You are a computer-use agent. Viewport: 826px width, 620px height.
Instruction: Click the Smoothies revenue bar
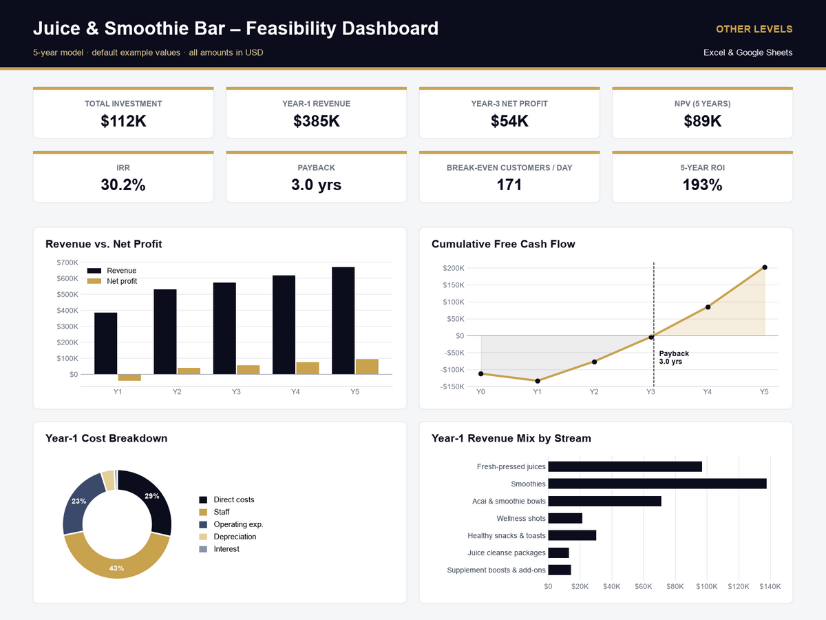657,484
